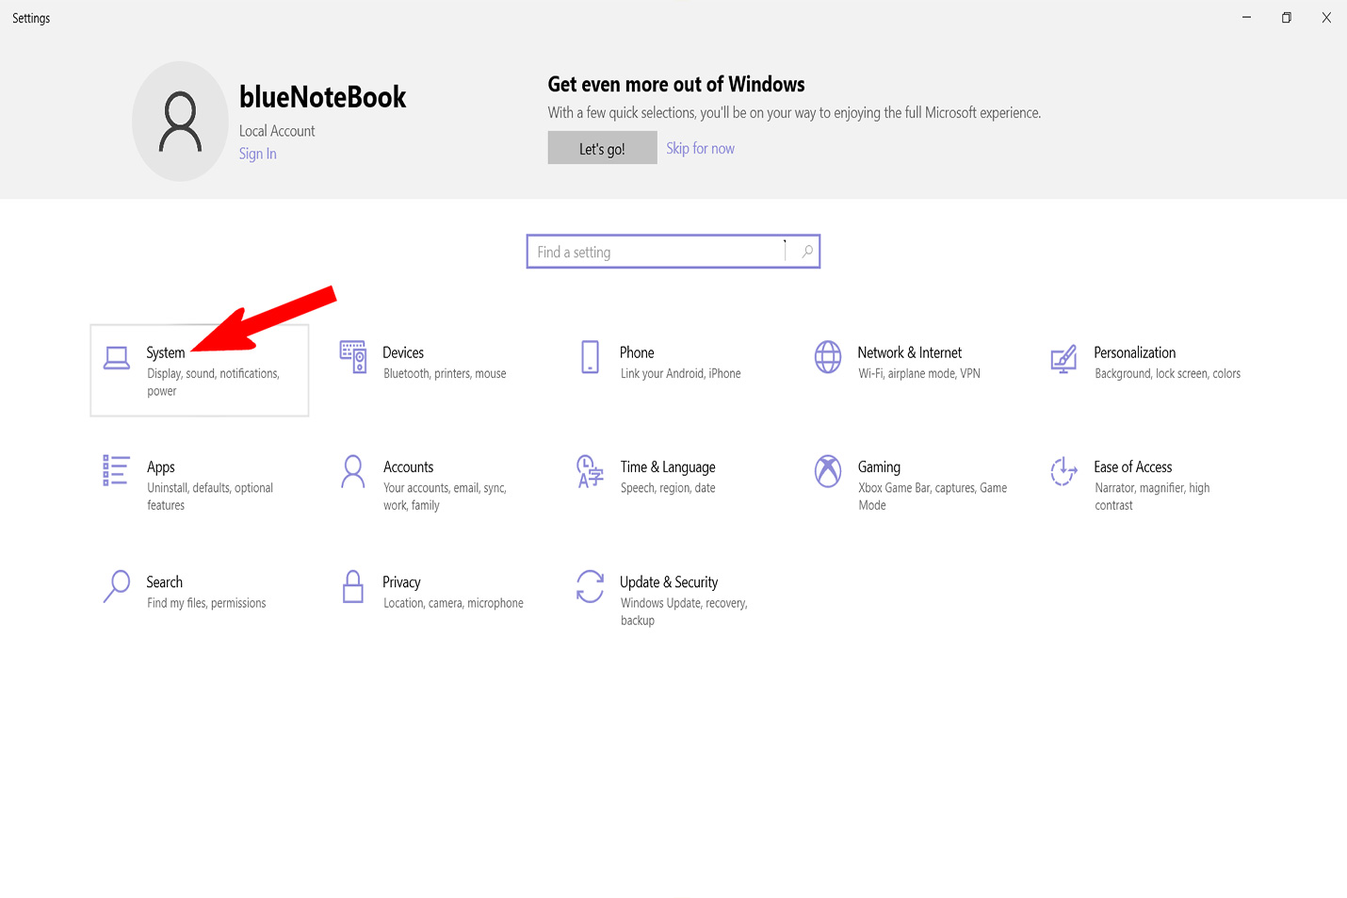Click 'Windows Update, recovery, backup' description

coord(684,612)
